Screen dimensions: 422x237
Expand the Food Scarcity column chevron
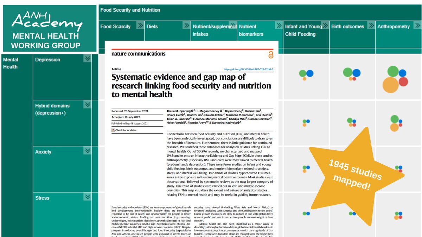[140, 26]
